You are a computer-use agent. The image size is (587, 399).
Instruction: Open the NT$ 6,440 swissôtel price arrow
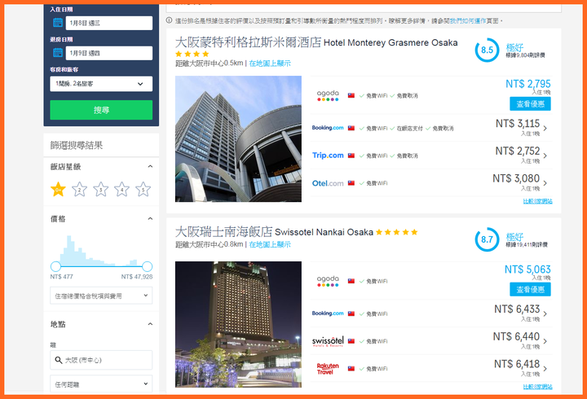pos(545,341)
